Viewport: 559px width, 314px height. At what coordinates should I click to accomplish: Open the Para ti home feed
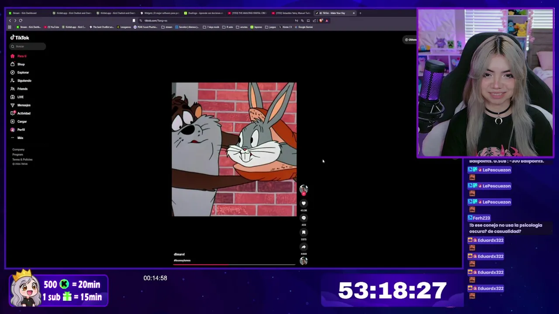pyautogui.click(x=19, y=56)
